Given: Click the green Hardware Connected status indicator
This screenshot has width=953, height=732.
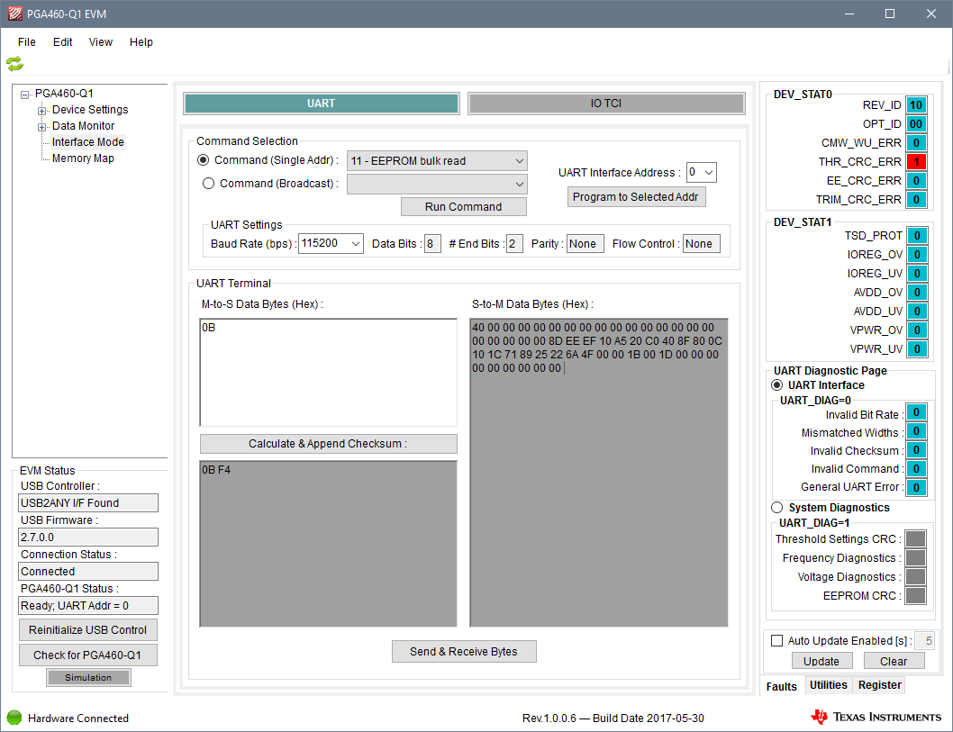Looking at the screenshot, I should point(14,718).
